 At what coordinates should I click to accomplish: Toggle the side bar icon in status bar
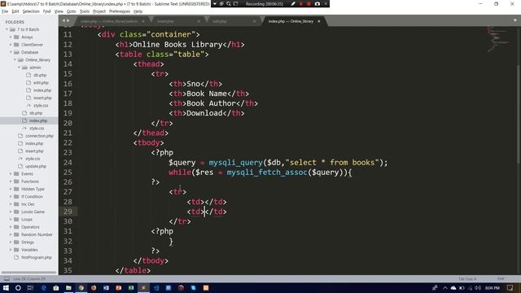point(7,278)
